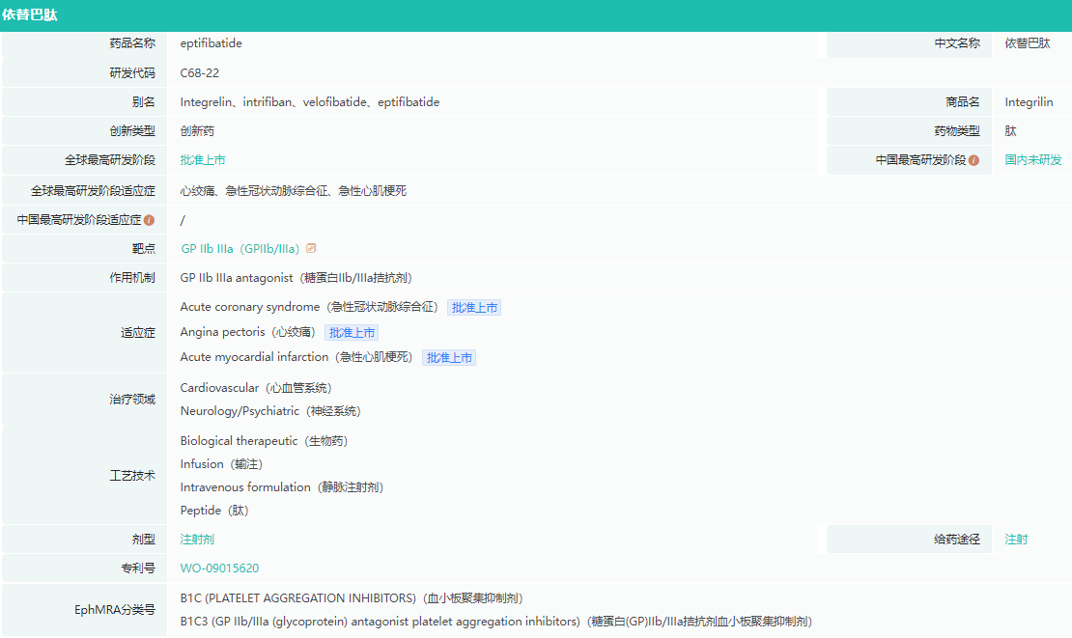Open 注射 administration route link

[x=1016, y=539]
